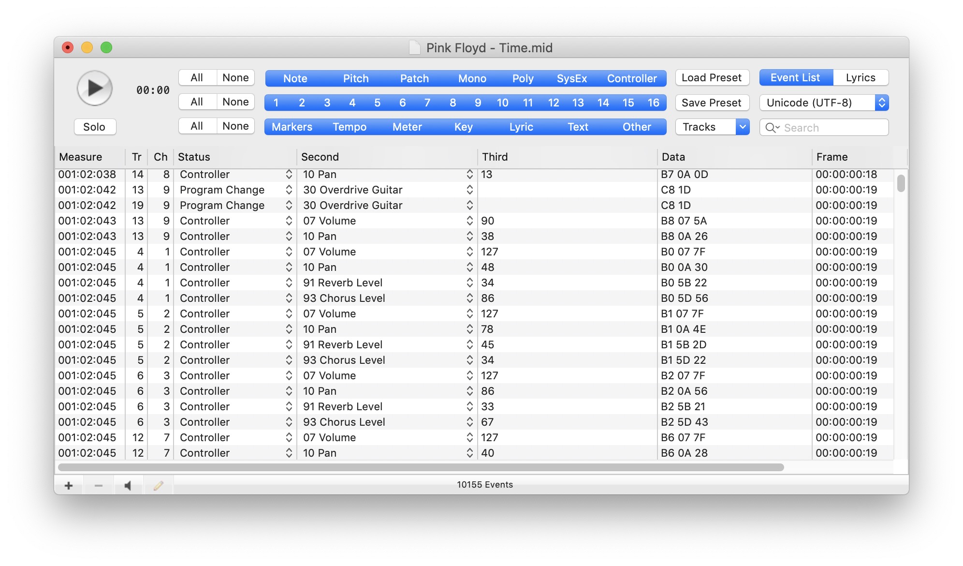Click the horizontal scrollbar thumb
This screenshot has height=566, width=963.
421,467
